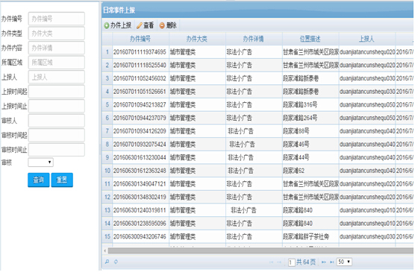This screenshot has height=275, width=418.
Task: Click the refresh icon in pager bar
Action: pyautogui.click(x=116, y=262)
